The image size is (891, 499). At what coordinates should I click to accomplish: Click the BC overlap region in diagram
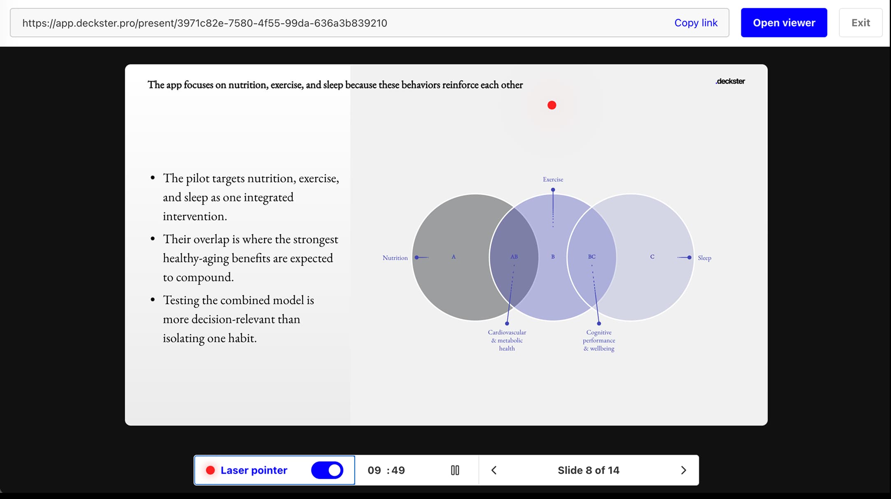pos(592,257)
